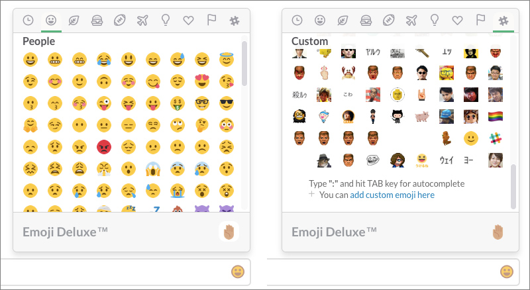The height and width of the screenshot is (290, 530).
Task: Follow the add custom emoji here link
Action: coord(392,195)
